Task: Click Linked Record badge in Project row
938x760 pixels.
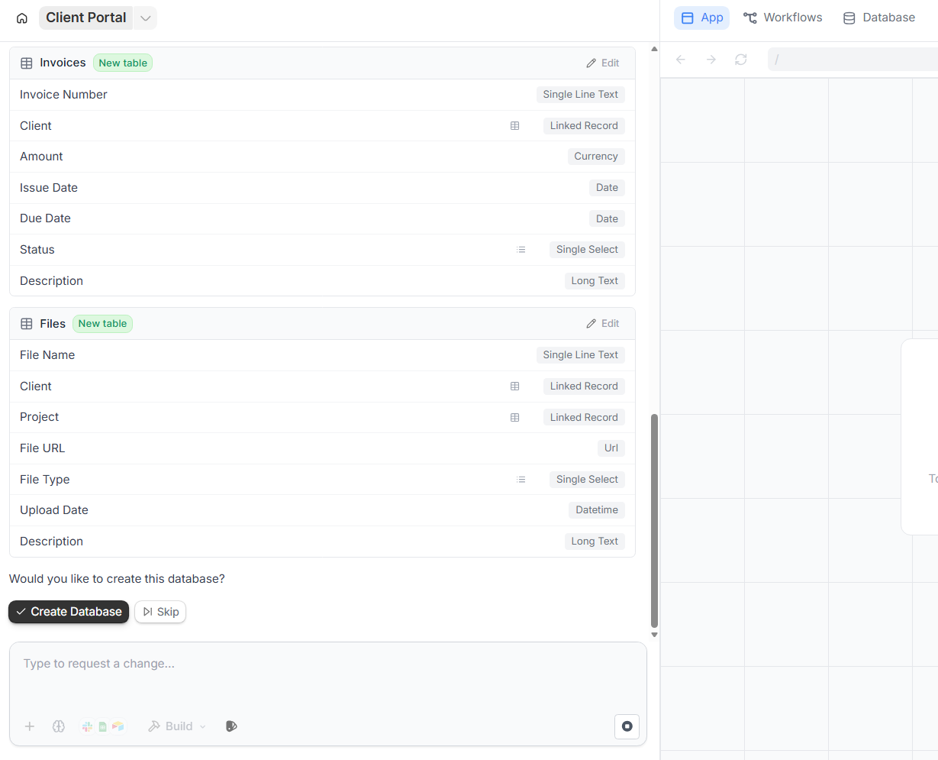Action: point(584,418)
